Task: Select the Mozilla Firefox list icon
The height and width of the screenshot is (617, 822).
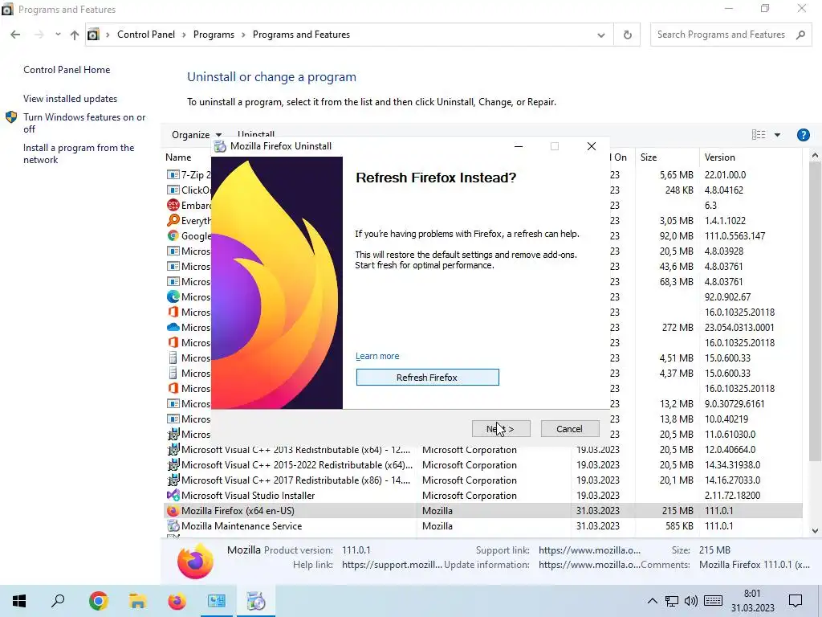Action: [x=173, y=510]
